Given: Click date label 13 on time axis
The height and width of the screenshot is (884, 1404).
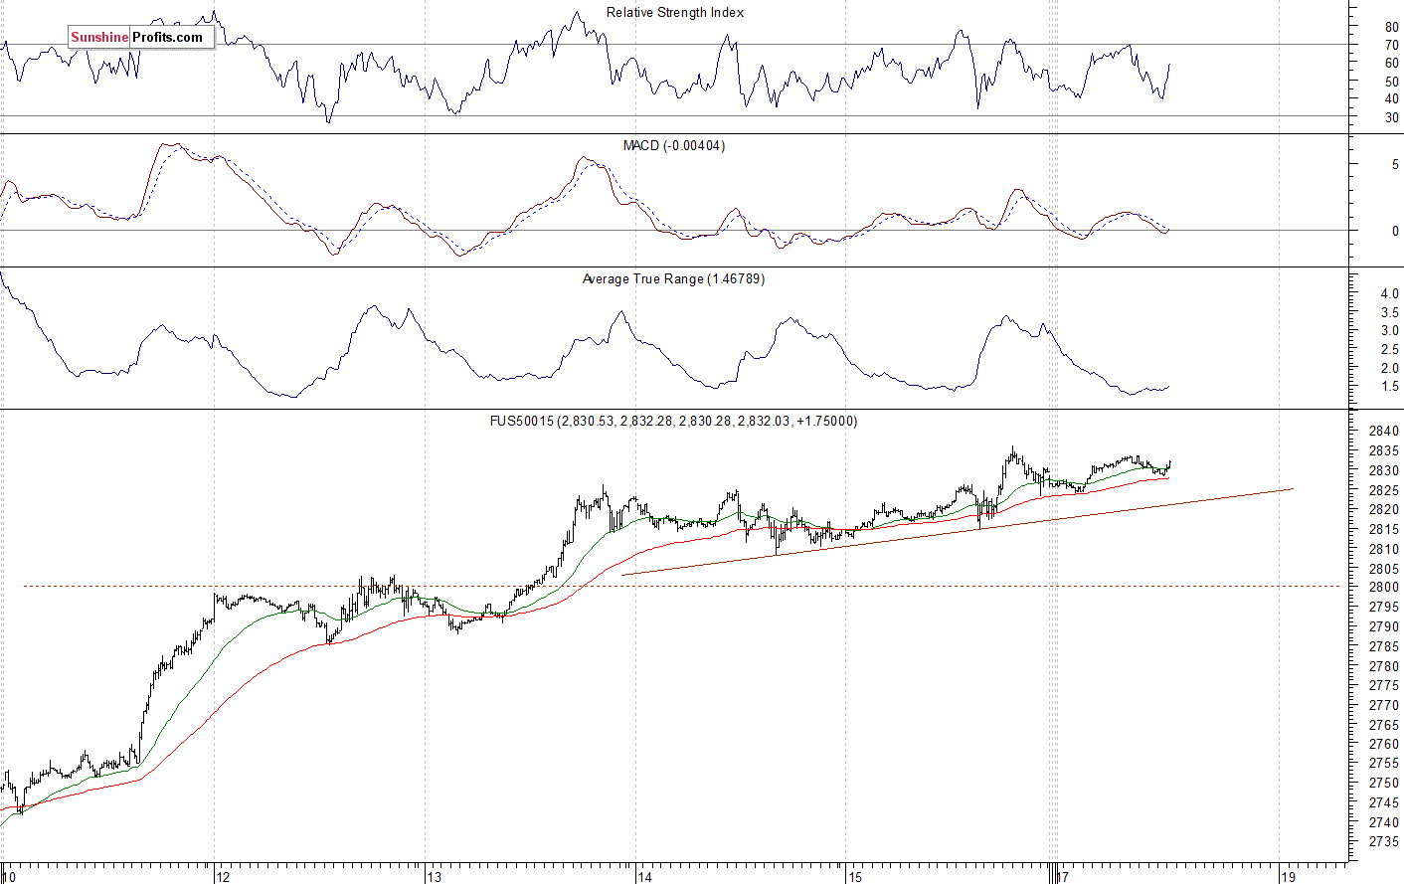Looking at the screenshot, I should pyautogui.click(x=435, y=877).
